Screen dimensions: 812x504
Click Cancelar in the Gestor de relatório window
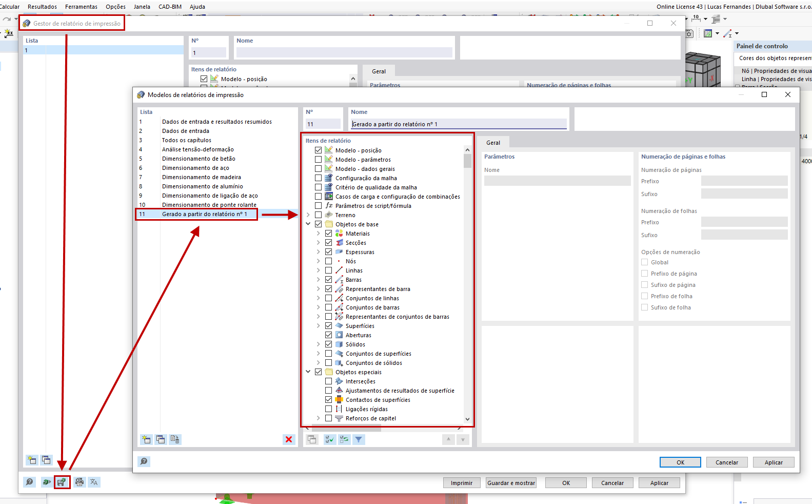coord(612,483)
